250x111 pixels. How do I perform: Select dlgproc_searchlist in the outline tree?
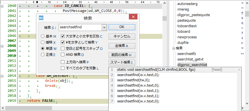(192, 65)
